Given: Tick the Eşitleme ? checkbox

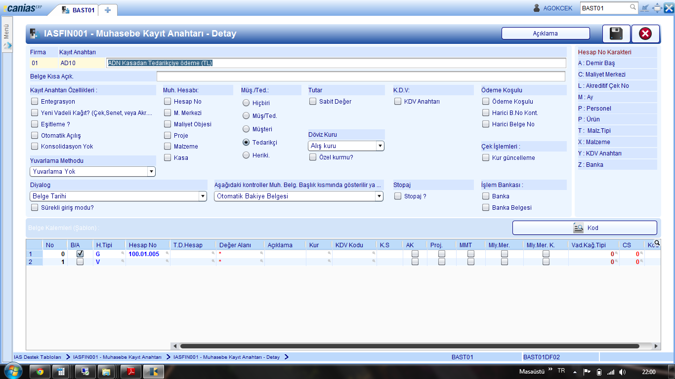Looking at the screenshot, I should 35,124.
